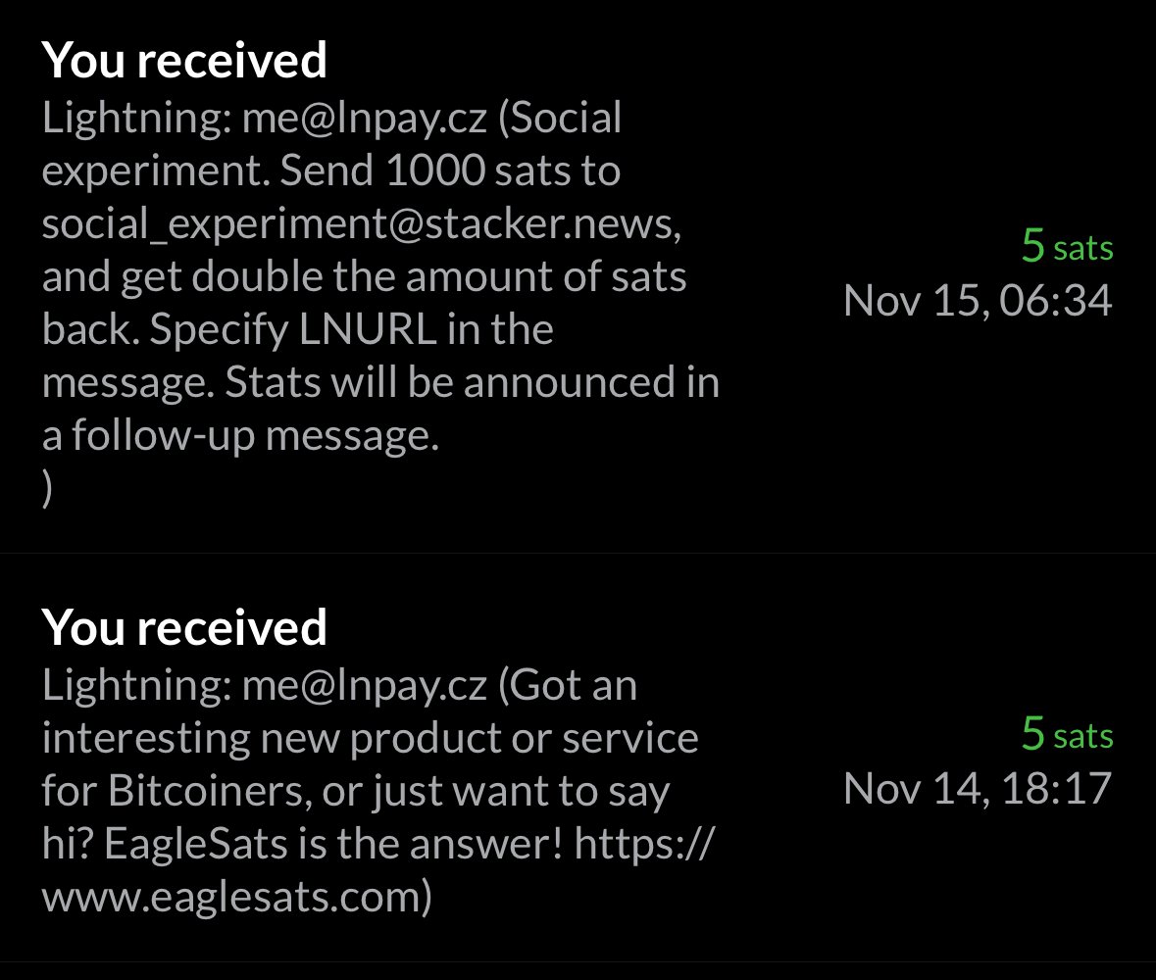Tap me@lnpay.cz in the second transaction
Screen dimensions: 1156x980
coord(364,685)
